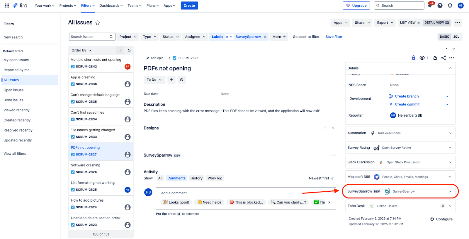Open the To Do status dropdown

pos(154,80)
